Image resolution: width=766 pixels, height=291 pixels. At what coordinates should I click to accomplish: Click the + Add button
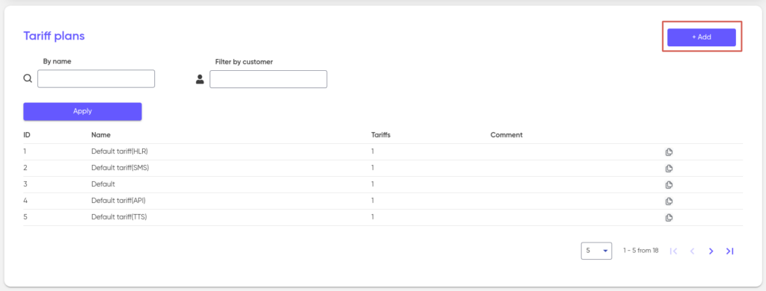[701, 37]
